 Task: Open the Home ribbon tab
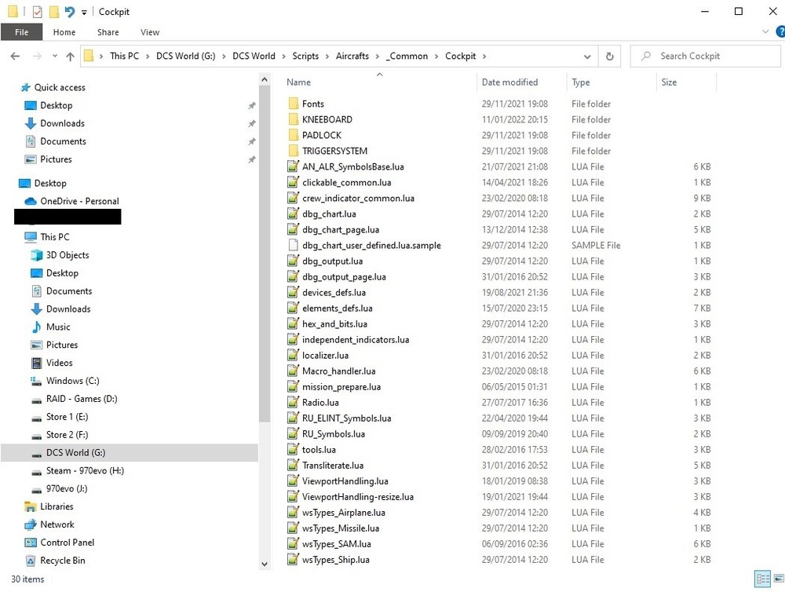pyautogui.click(x=64, y=32)
